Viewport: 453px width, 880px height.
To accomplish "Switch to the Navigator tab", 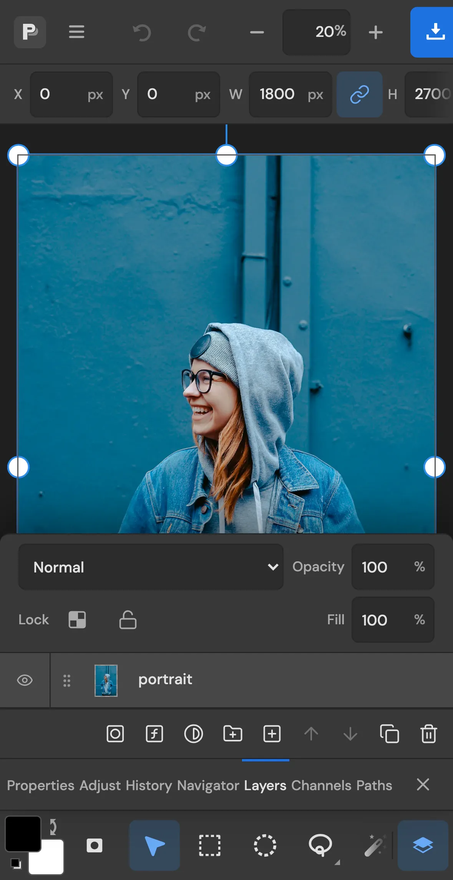I will (x=208, y=786).
